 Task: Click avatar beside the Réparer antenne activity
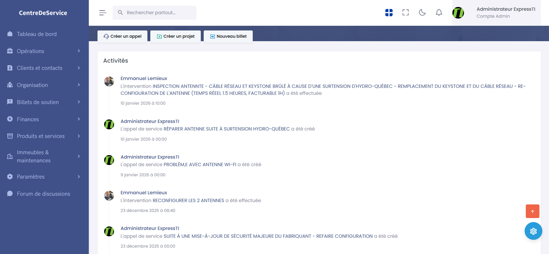click(x=109, y=124)
